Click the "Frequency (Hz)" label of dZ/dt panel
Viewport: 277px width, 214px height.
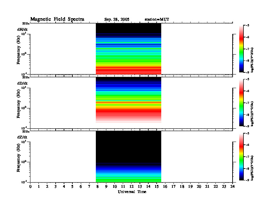[19, 158]
